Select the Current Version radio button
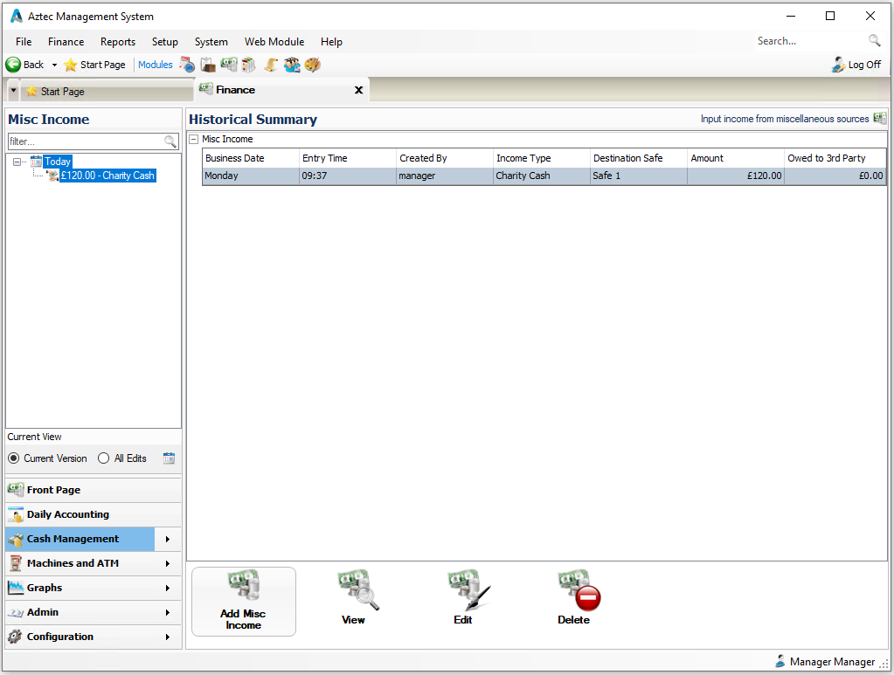Viewport: 894px width, 675px height. [x=13, y=458]
